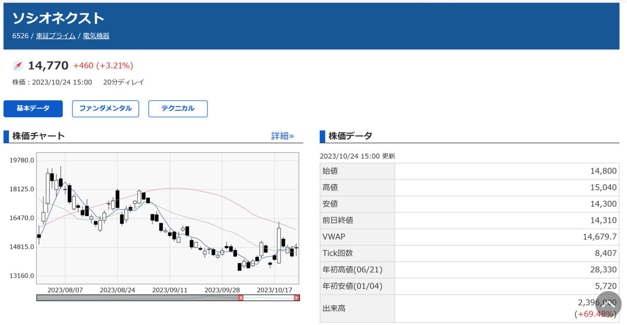The image size is (627, 325).
Task: Click the VWAP value 14,679.7
Action: tap(600, 237)
